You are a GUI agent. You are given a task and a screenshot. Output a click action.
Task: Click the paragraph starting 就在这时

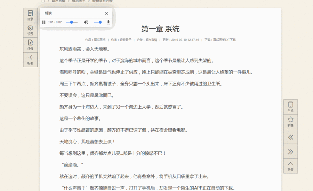(x=135, y=177)
